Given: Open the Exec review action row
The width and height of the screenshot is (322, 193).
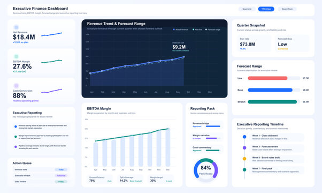Looking at the screenshot, I should pos(41,182).
